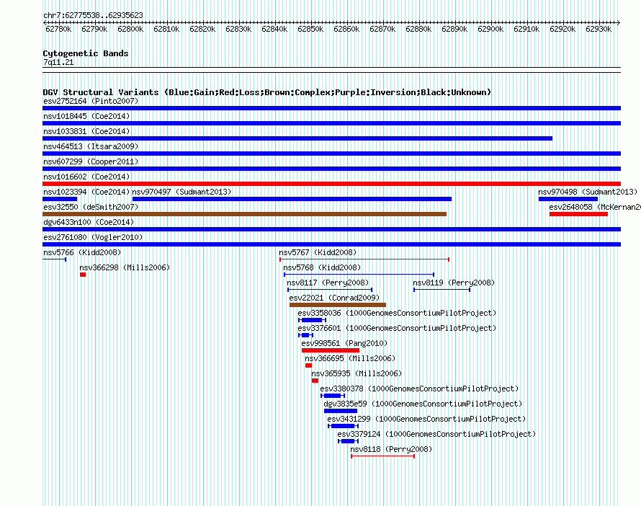Open variant nsv607299 (Cooper2011) label
The image size is (641, 506).
91,161
